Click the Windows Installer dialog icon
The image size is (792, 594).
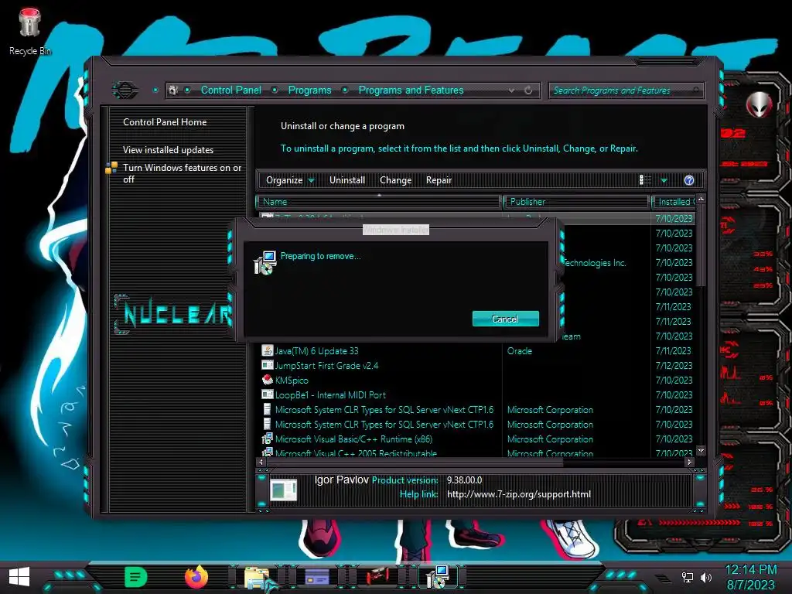pos(265,263)
